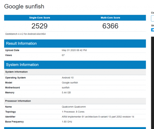The image size is (154, 129).
Task: Click the compare input field on the right edge
Action: [x=152, y=18]
